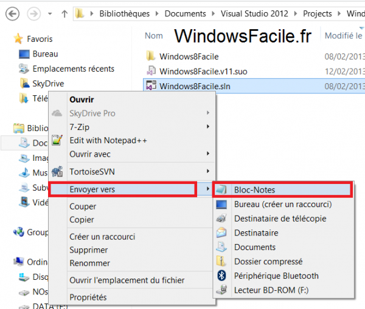365x309 pixels.
Task: Click Documents in the address path
Action: (186, 14)
